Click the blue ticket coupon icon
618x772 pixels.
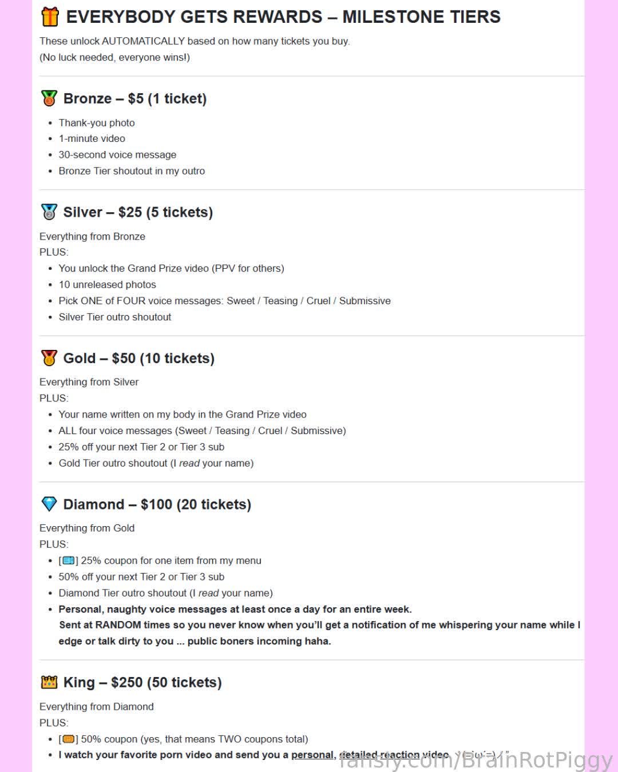point(69,560)
